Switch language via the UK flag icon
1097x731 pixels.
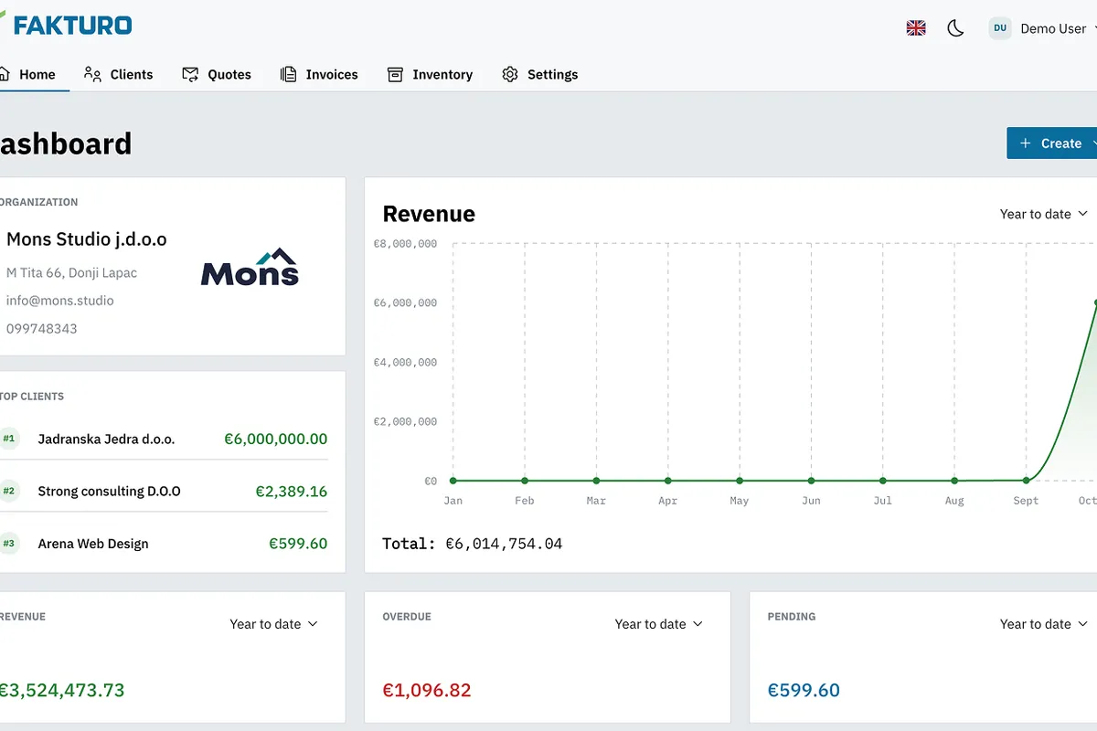pos(916,28)
